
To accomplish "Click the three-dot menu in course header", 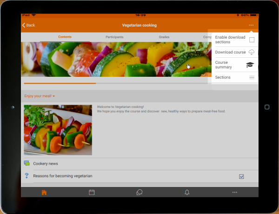I will coord(251,25).
